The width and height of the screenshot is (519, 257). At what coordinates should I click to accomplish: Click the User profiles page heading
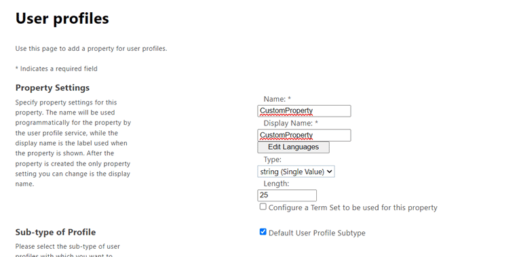62,18
